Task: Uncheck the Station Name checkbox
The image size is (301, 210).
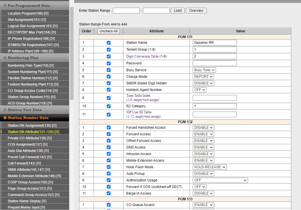Action: tap(109, 43)
